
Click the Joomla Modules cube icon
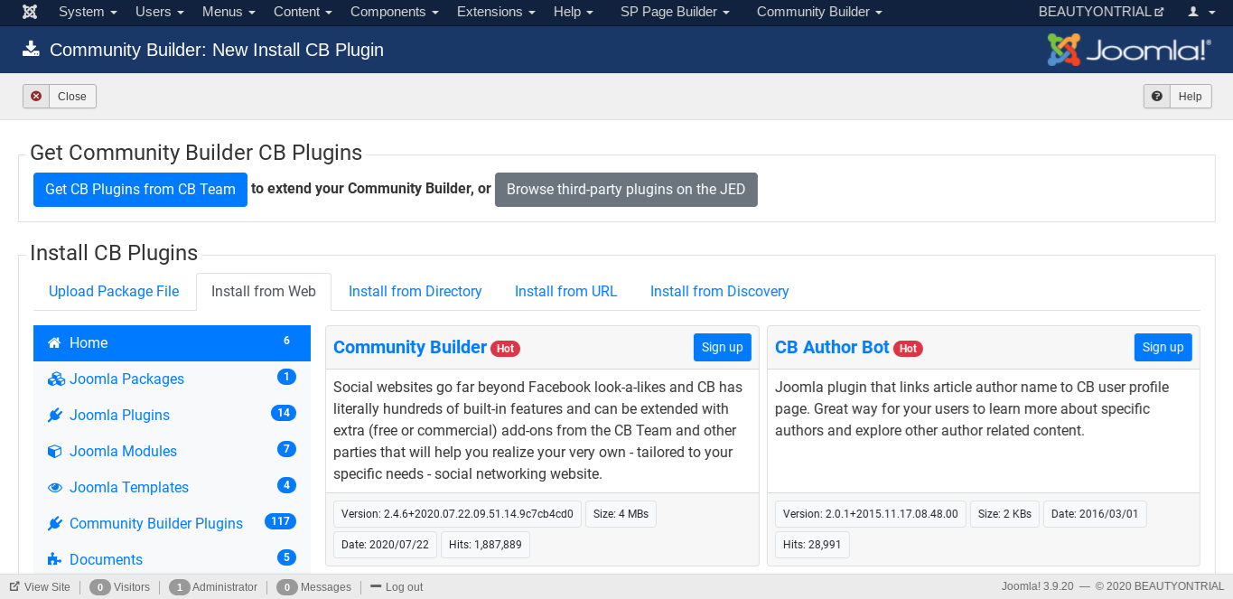coord(55,451)
